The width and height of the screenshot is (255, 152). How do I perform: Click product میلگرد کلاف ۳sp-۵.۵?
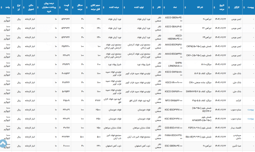point(202,101)
